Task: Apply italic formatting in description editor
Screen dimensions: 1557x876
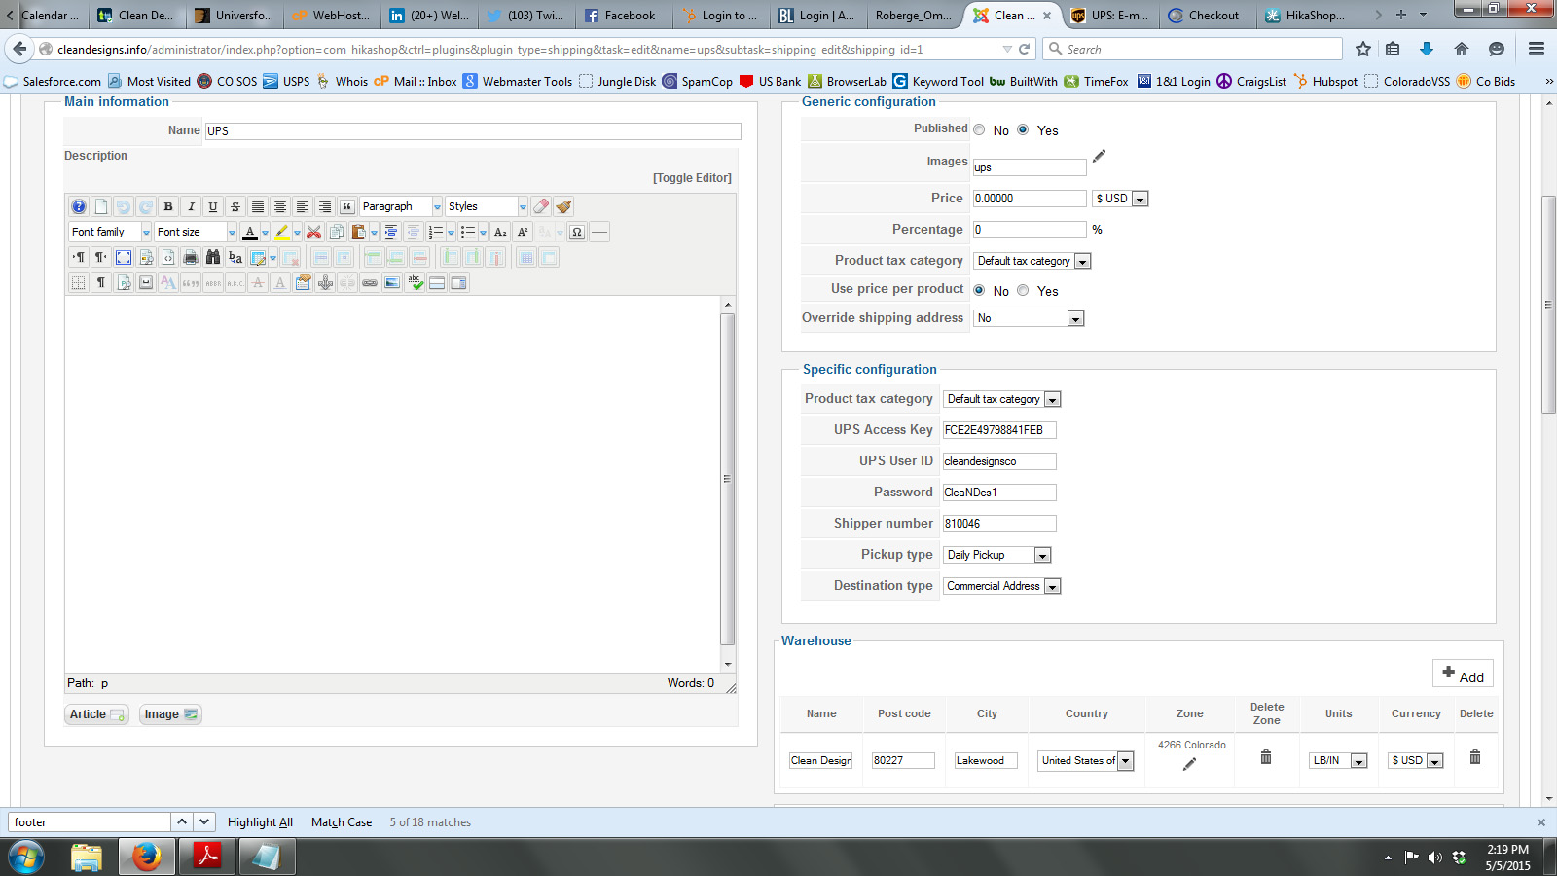Action: point(191,206)
